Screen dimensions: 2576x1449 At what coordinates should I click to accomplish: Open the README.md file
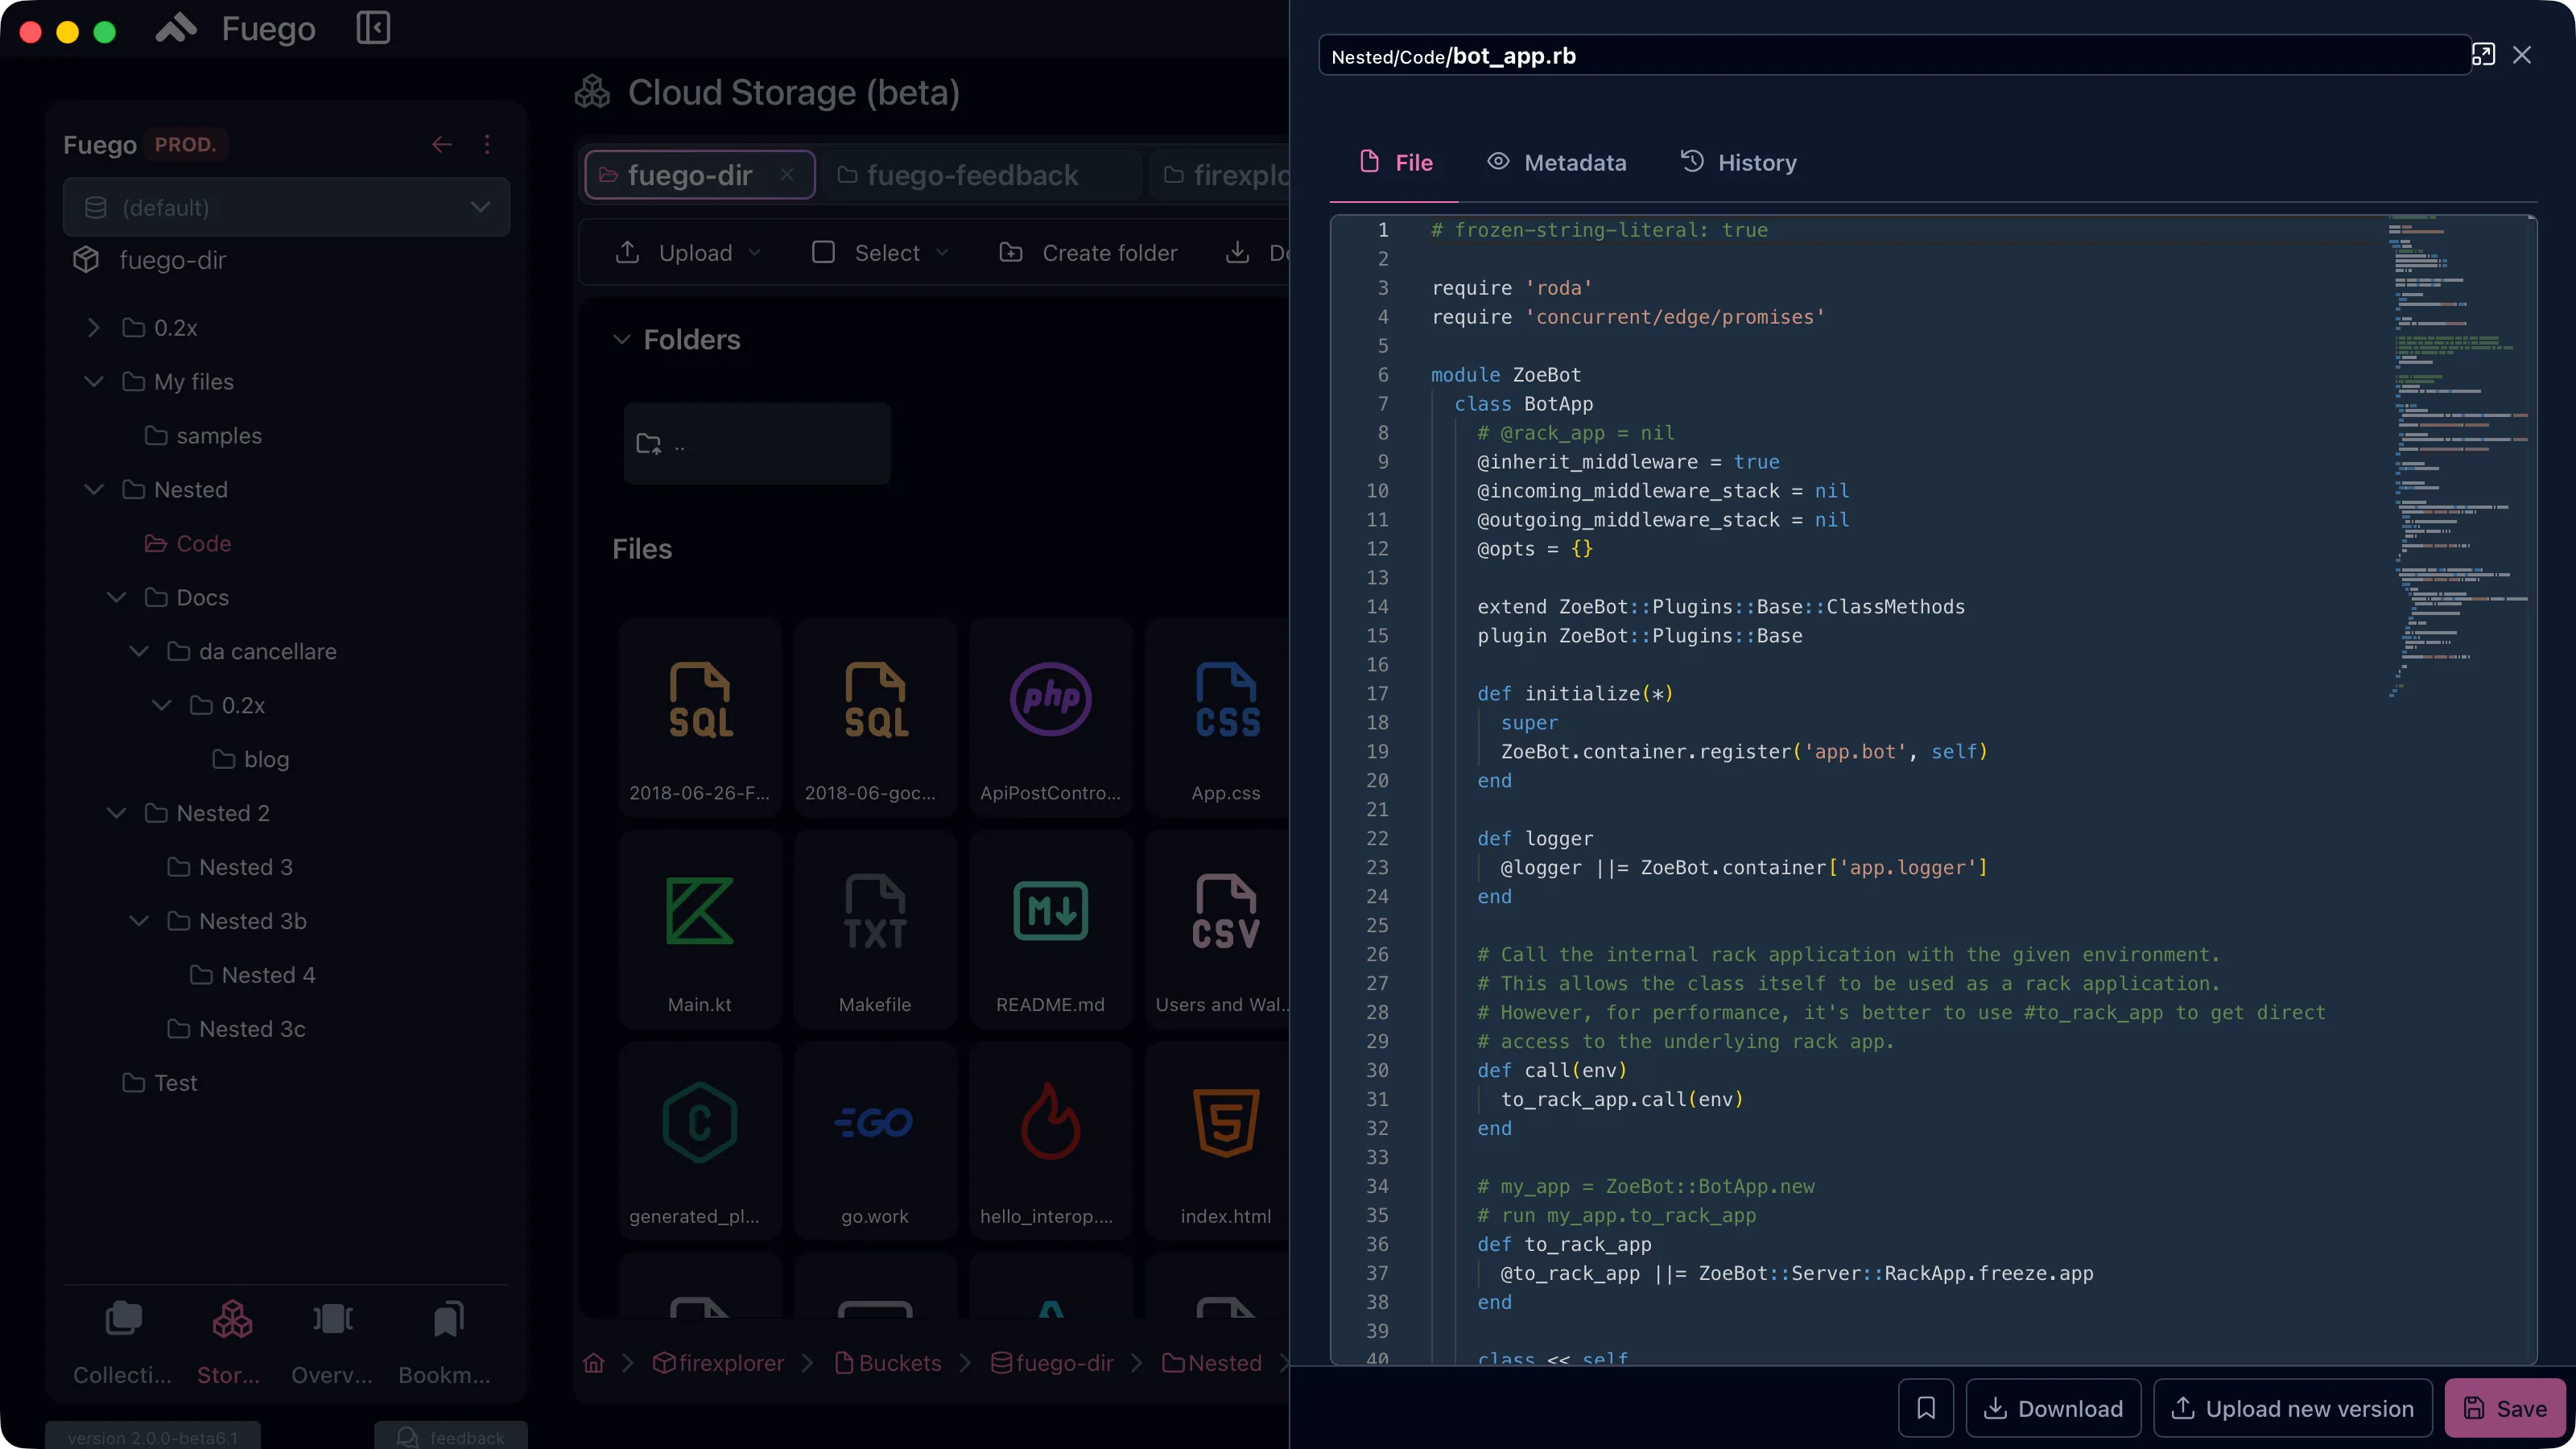(1050, 929)
